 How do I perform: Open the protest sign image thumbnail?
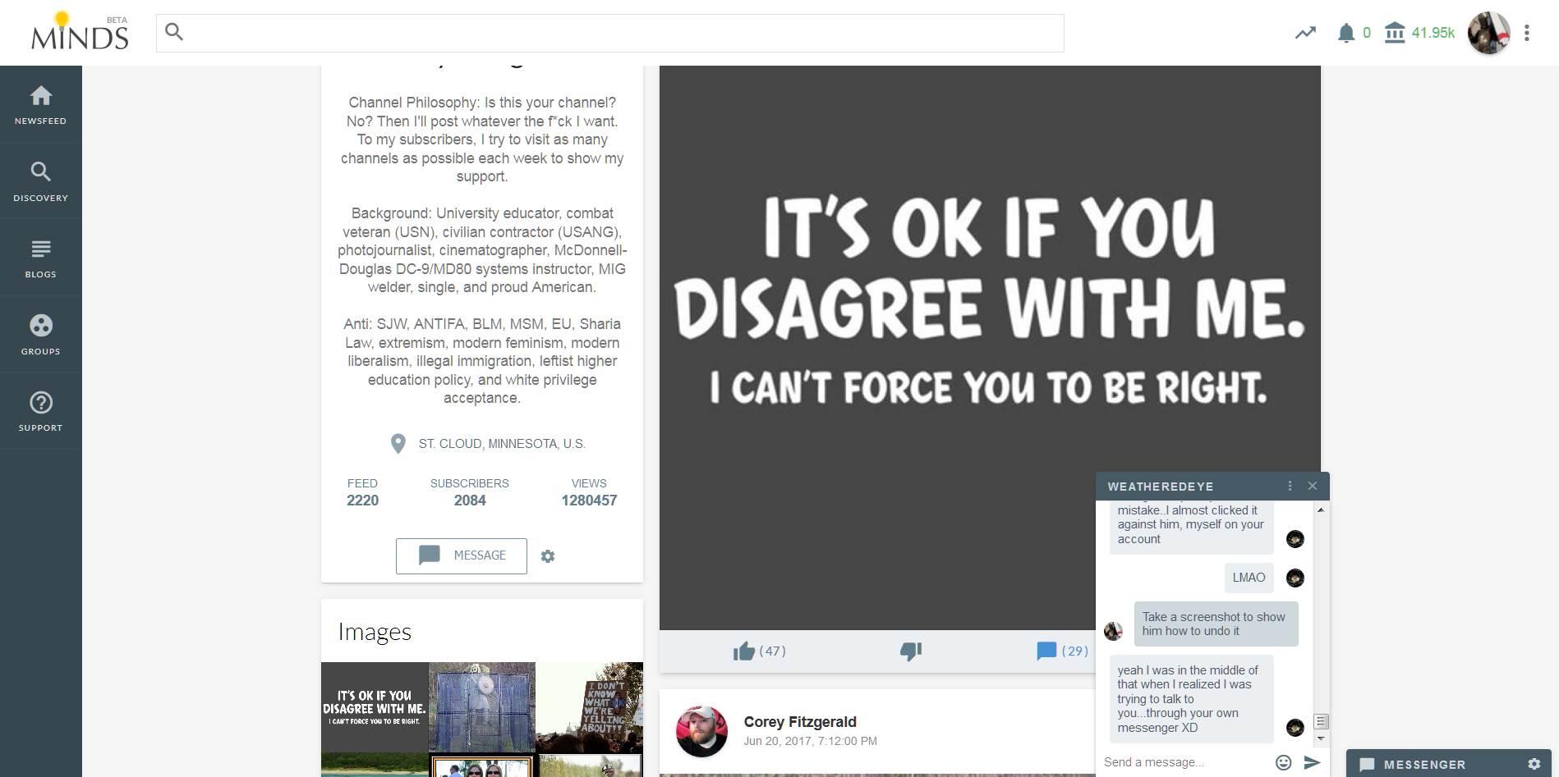(590, 707)
